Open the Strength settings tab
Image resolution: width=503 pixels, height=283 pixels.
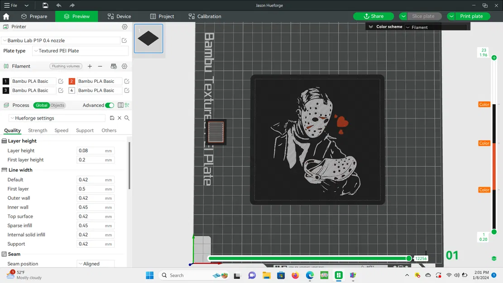click(x=38, y=130)
